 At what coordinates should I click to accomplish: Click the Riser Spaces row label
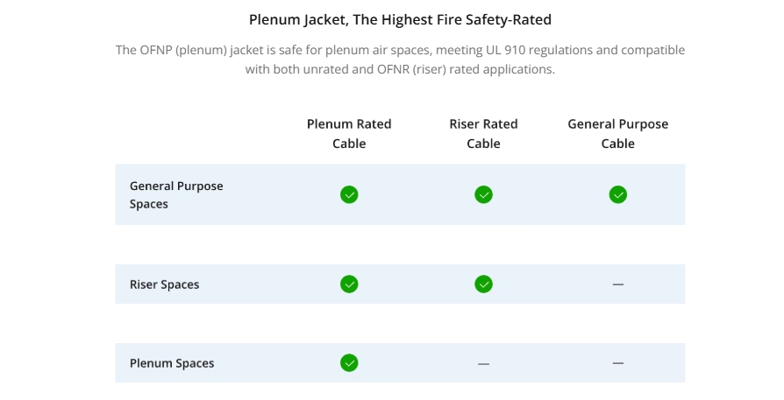(x=165, y=284)
